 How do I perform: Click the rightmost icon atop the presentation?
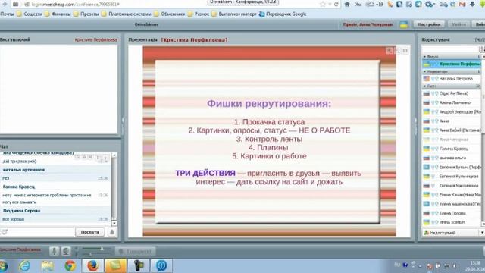pos(405,51)
